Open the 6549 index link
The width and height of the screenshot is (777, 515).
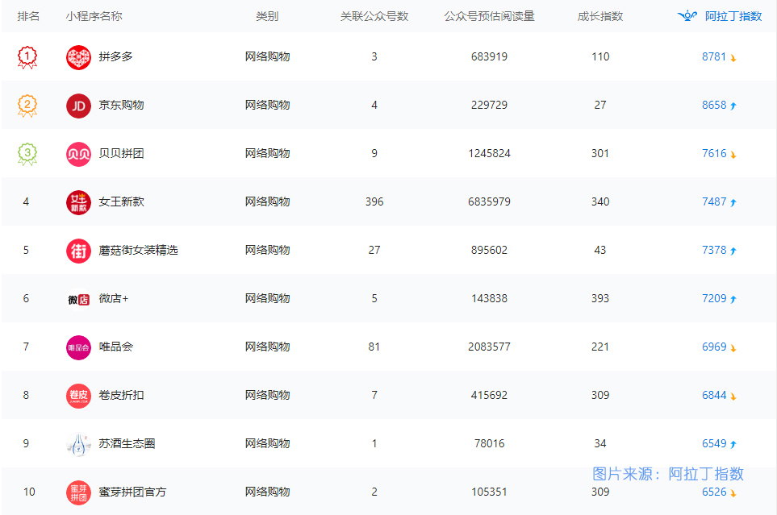click(x=714, y=444)
